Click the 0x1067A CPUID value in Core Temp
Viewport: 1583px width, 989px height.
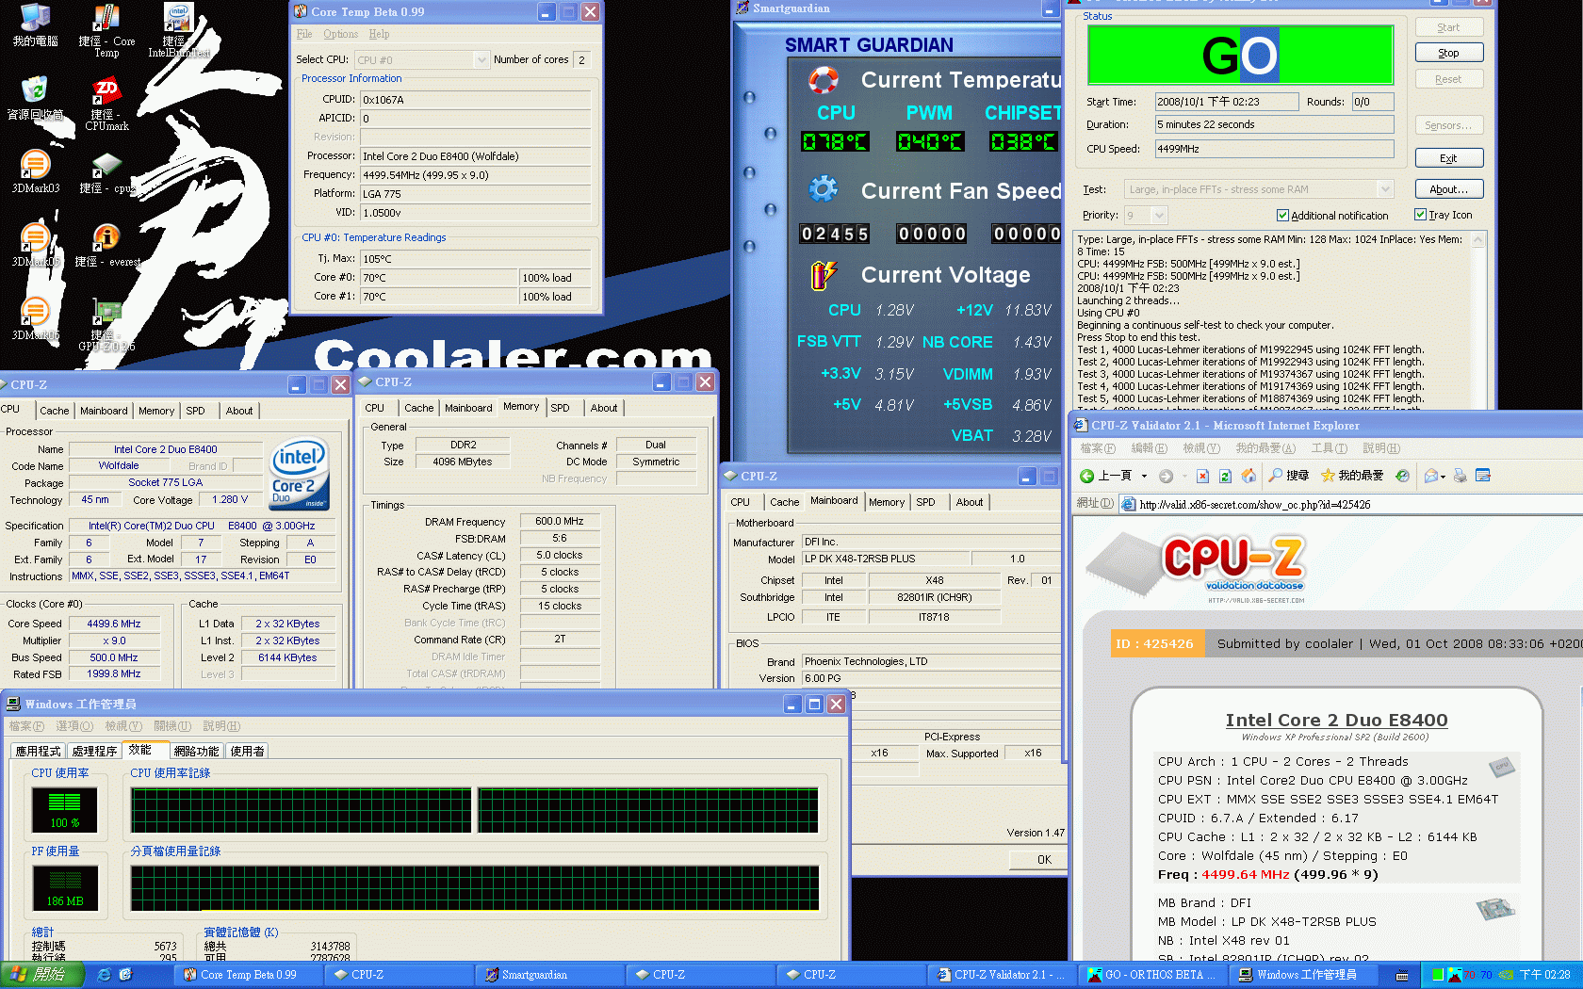point(475,100)
